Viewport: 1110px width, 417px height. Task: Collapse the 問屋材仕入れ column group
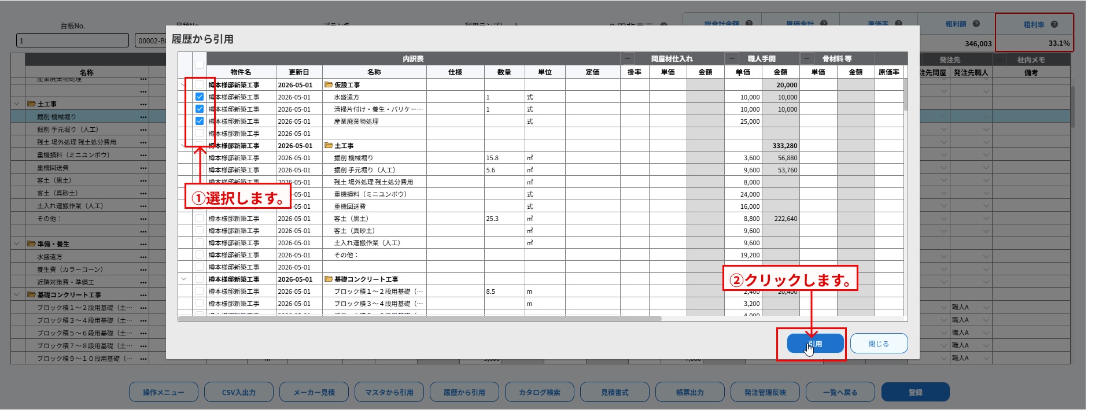628,58
